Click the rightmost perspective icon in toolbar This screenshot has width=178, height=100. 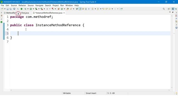176,9
